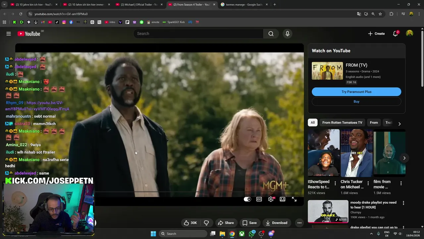Click the translate page icon
Viewport: 424px width, 239px height.
click(359, 14)
